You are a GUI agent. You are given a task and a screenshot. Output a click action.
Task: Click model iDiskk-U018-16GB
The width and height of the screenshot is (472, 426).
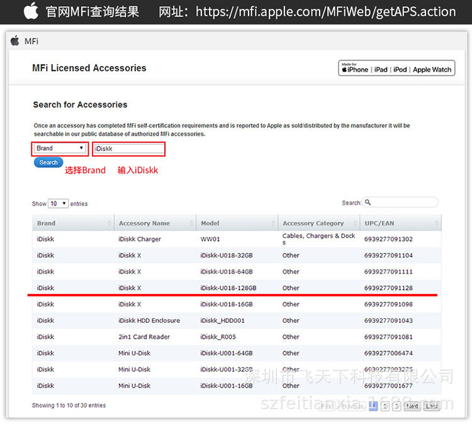pos(227,304)
